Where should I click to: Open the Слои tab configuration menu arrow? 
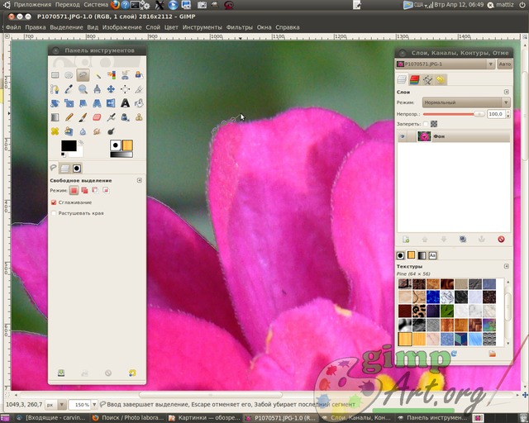pos(506,92)
